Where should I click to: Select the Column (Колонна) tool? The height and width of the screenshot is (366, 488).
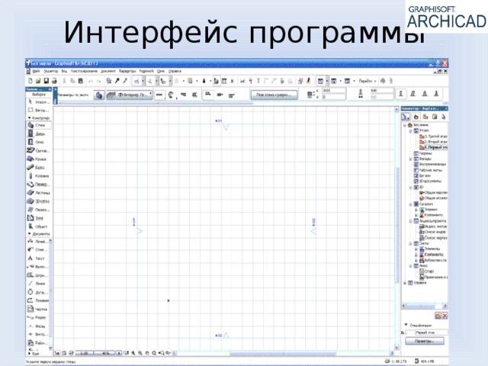(x=39, y=176)
